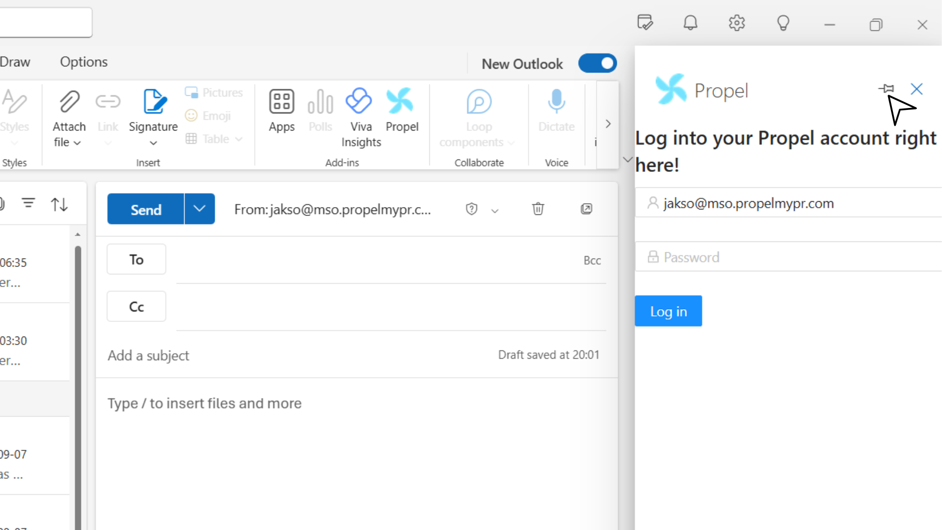Screen dimensions: 942x530
Task: Expand the Send options dropdown arrow
Action: (x=200, y=209)
